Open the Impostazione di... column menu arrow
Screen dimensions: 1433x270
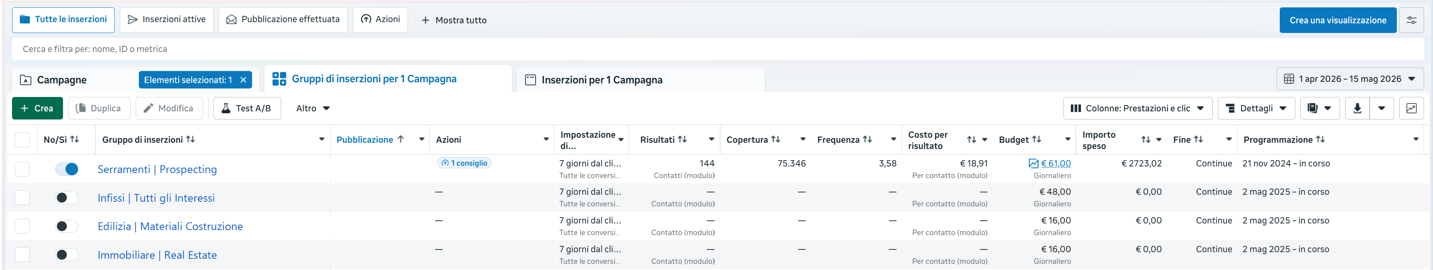click(621, 140)
